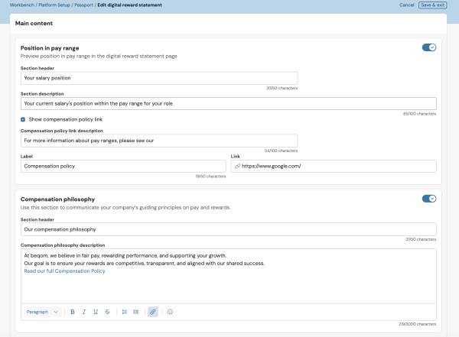459x337 pixels.
Task: Apply underline formatting in the editor
Action: tap(96, 312)
